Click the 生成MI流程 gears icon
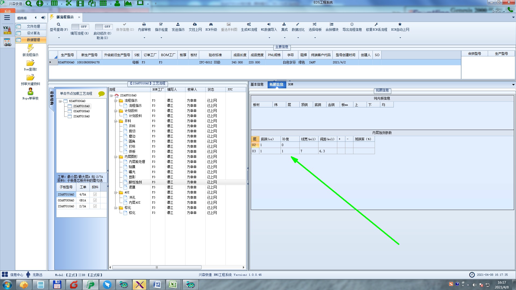 249,24
